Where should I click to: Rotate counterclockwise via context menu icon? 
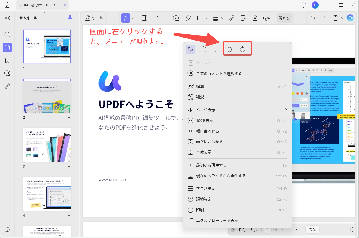[229, 49]
